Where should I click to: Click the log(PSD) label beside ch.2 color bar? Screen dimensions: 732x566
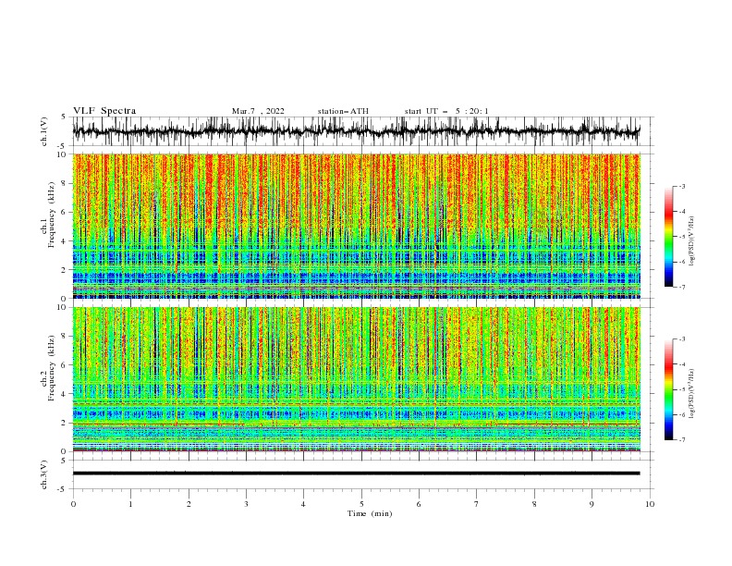[x=692, y=394]
